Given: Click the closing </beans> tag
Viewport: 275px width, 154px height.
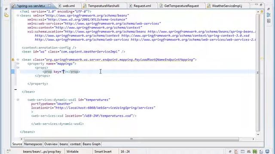Looking at the screenshot, I should [x=27, y=132].
